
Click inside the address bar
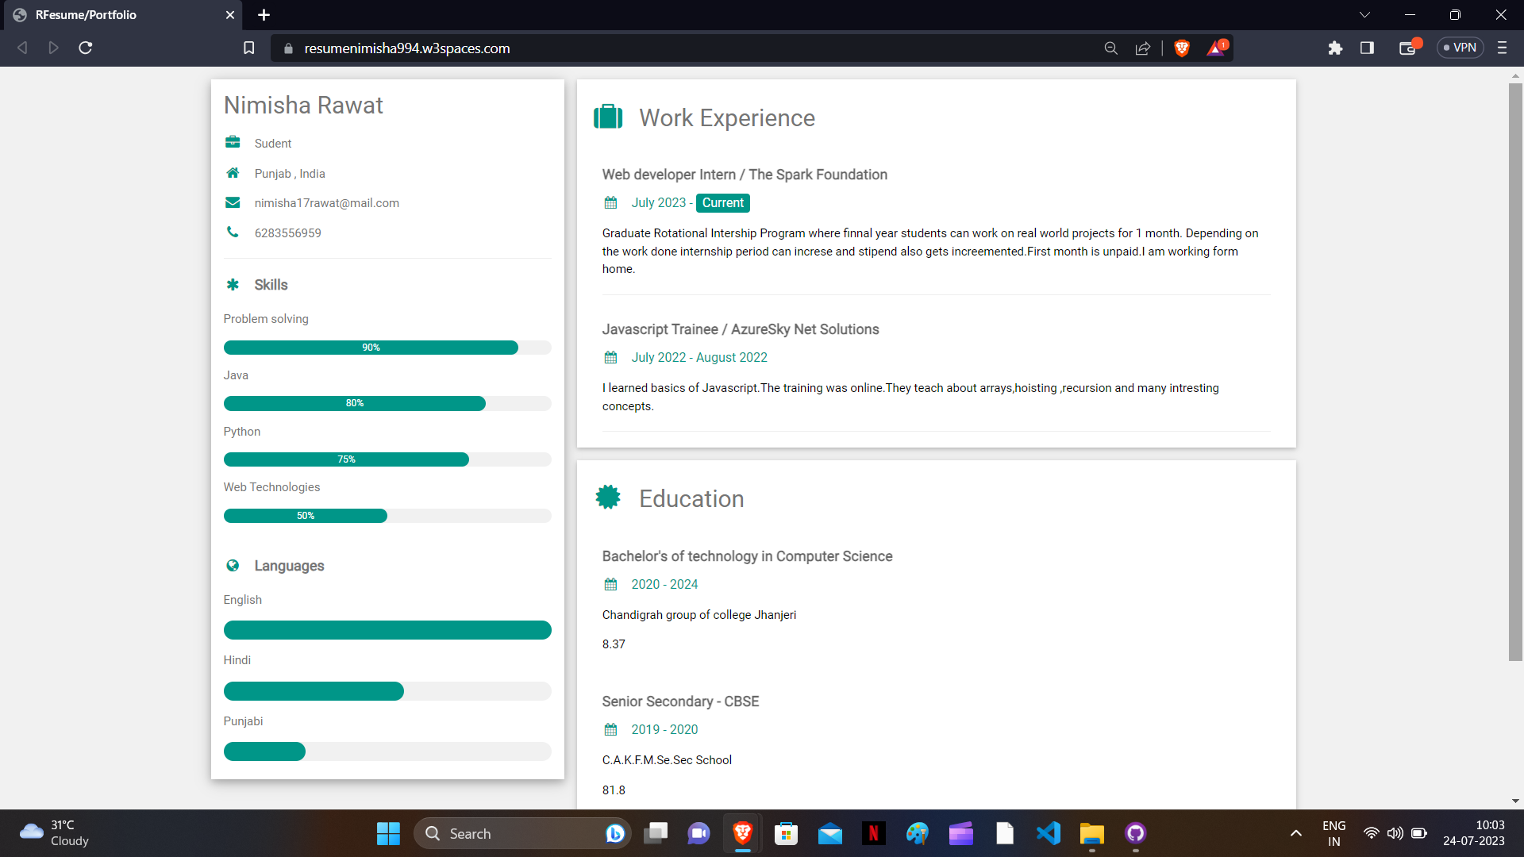[556, 48]
